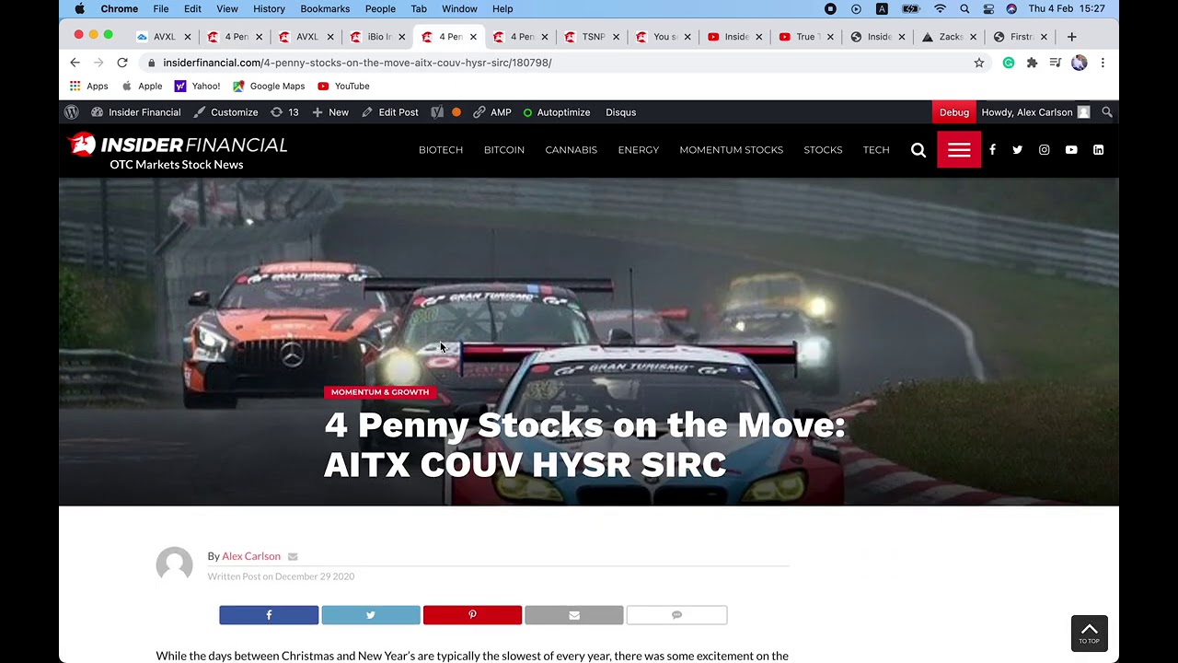Visit the LinkedIn page from header

1098,150
